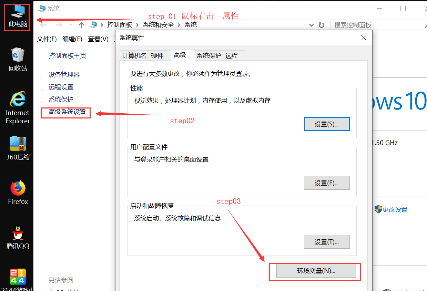The width and height of the screenshot is (427, 291).
Task: Expand the address bar history dropdown
Action: coord(311,25)
